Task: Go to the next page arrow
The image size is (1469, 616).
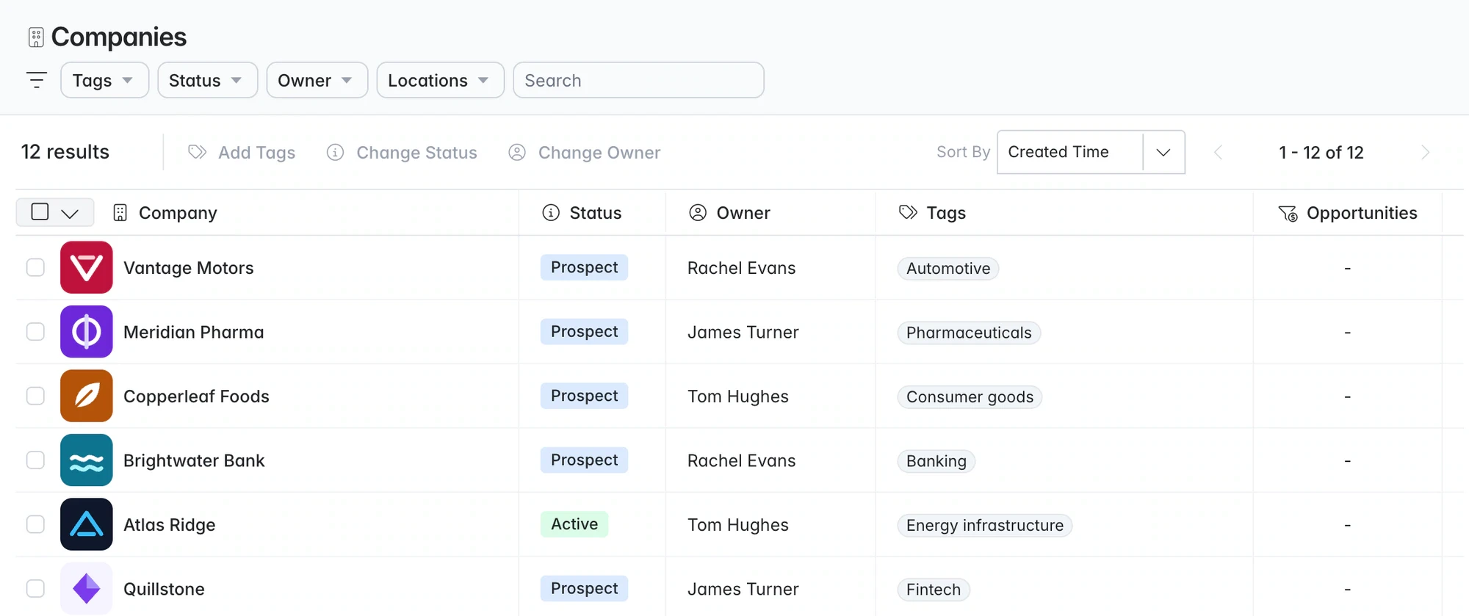Action: tap(1426, 152)
